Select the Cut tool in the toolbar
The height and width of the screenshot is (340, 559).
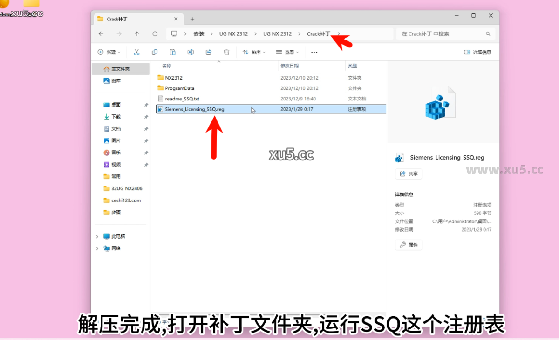coord(136,52)
